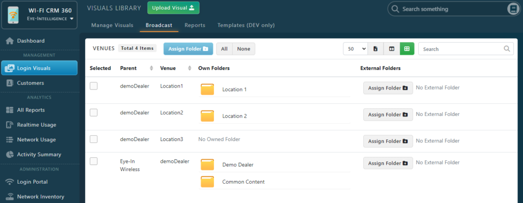Tick the checkbox for Location1 row

coord(94,86)
